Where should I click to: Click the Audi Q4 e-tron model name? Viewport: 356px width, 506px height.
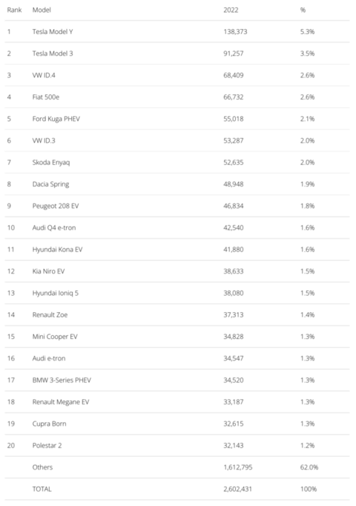click(54, 228)
